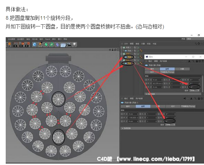Open rotation order HPB dropdown upper panel
The height and width of the screenshot is (165, 204).
pyautogui.click(x=195, y=90)
